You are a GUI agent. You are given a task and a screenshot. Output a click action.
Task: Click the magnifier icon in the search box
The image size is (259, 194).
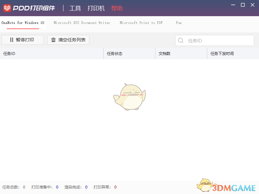tap(181, 40)
